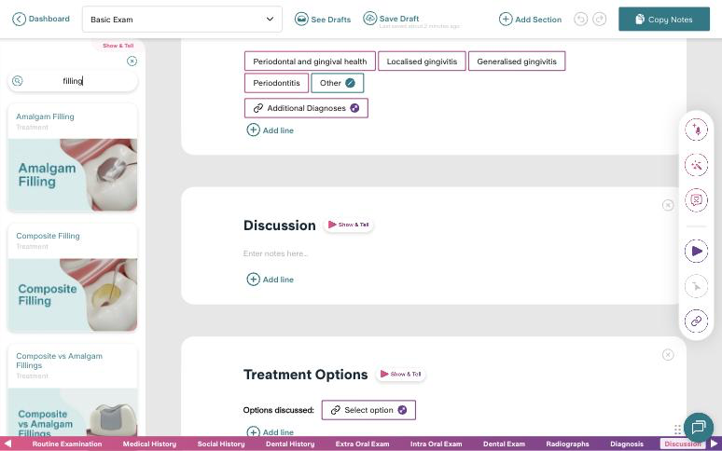Click the Copy Notes clipboard icon
This screenshot has height=451, width=722.
click(x=640, y=19)
